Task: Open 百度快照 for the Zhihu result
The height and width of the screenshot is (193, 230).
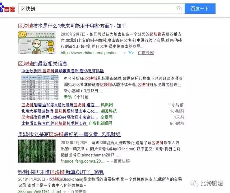Action: (x=146, y=53)
